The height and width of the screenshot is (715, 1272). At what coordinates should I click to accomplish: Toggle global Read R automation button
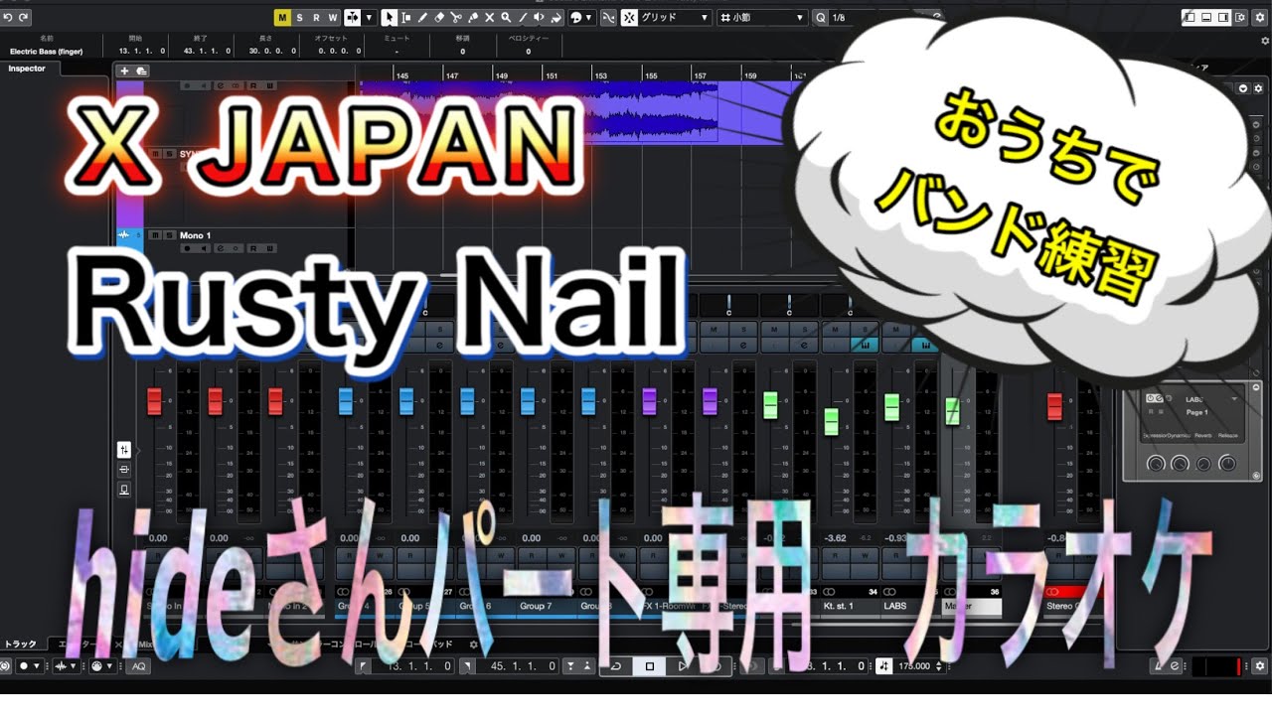tap(316, 17)
